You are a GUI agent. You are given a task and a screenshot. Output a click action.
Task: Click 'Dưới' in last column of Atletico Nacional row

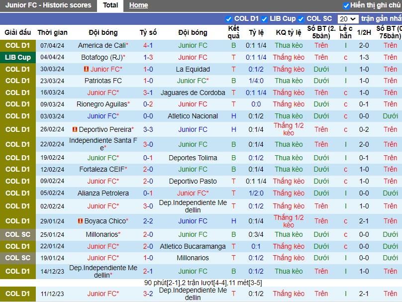(390, 116)
